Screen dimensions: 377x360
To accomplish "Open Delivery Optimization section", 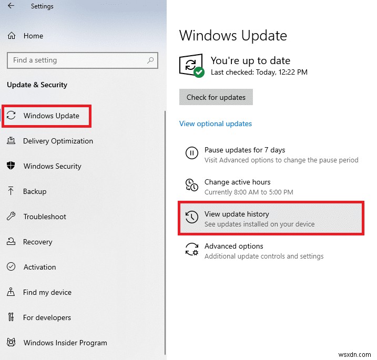I will [58, 141].
